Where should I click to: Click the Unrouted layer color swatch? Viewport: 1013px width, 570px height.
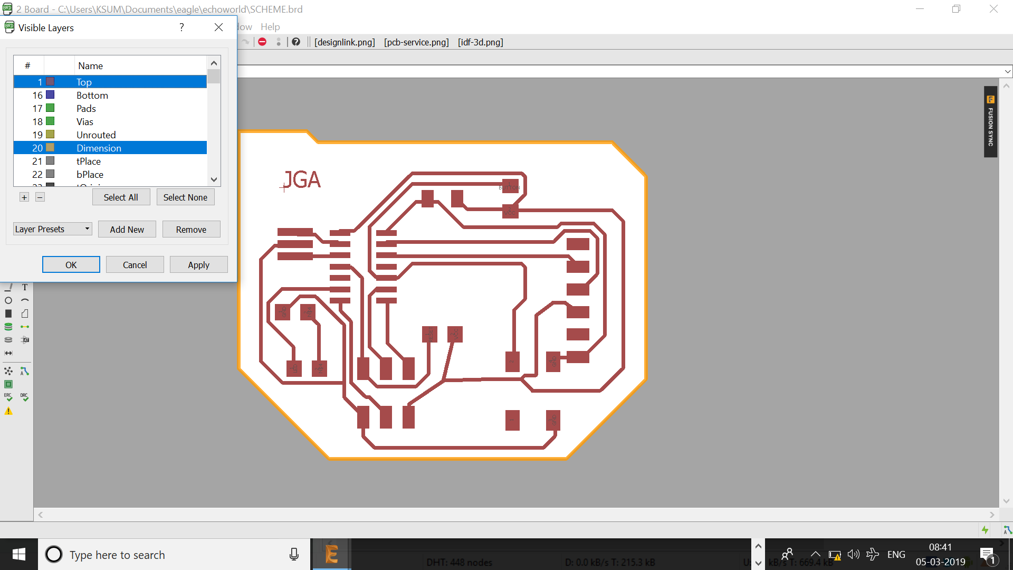pyautogui.click(x=50, y=135)
